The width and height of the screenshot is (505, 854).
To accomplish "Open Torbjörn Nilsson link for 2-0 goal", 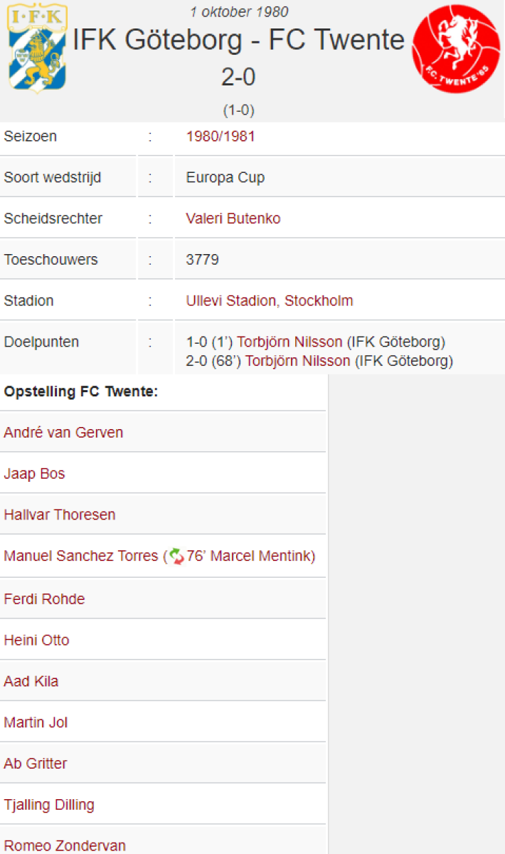I will [x=298, y=361].
